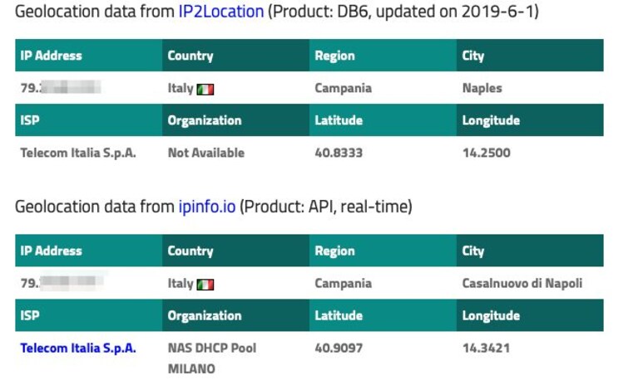Click the 'Product: API, real-time' text

tap(325, 207)
